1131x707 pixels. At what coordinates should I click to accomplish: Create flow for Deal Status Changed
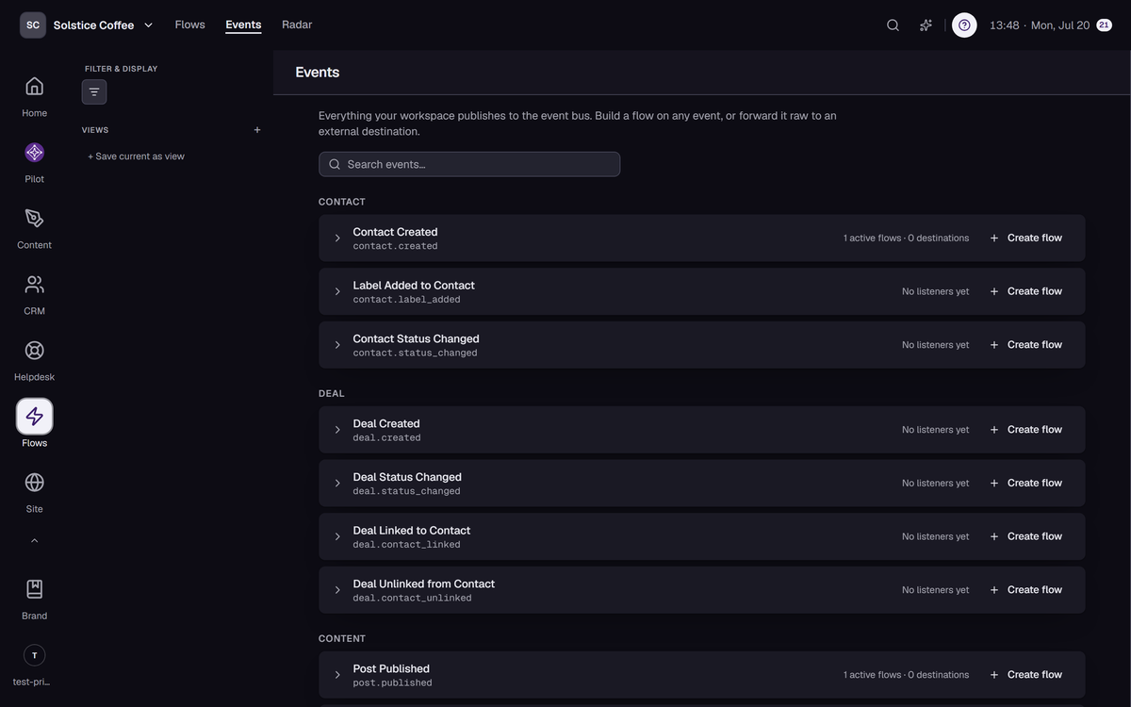point(1026,484)
